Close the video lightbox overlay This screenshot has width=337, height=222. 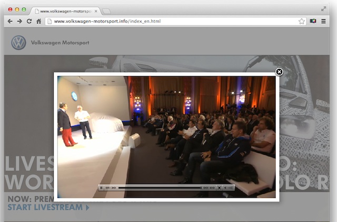pos(280,72)
